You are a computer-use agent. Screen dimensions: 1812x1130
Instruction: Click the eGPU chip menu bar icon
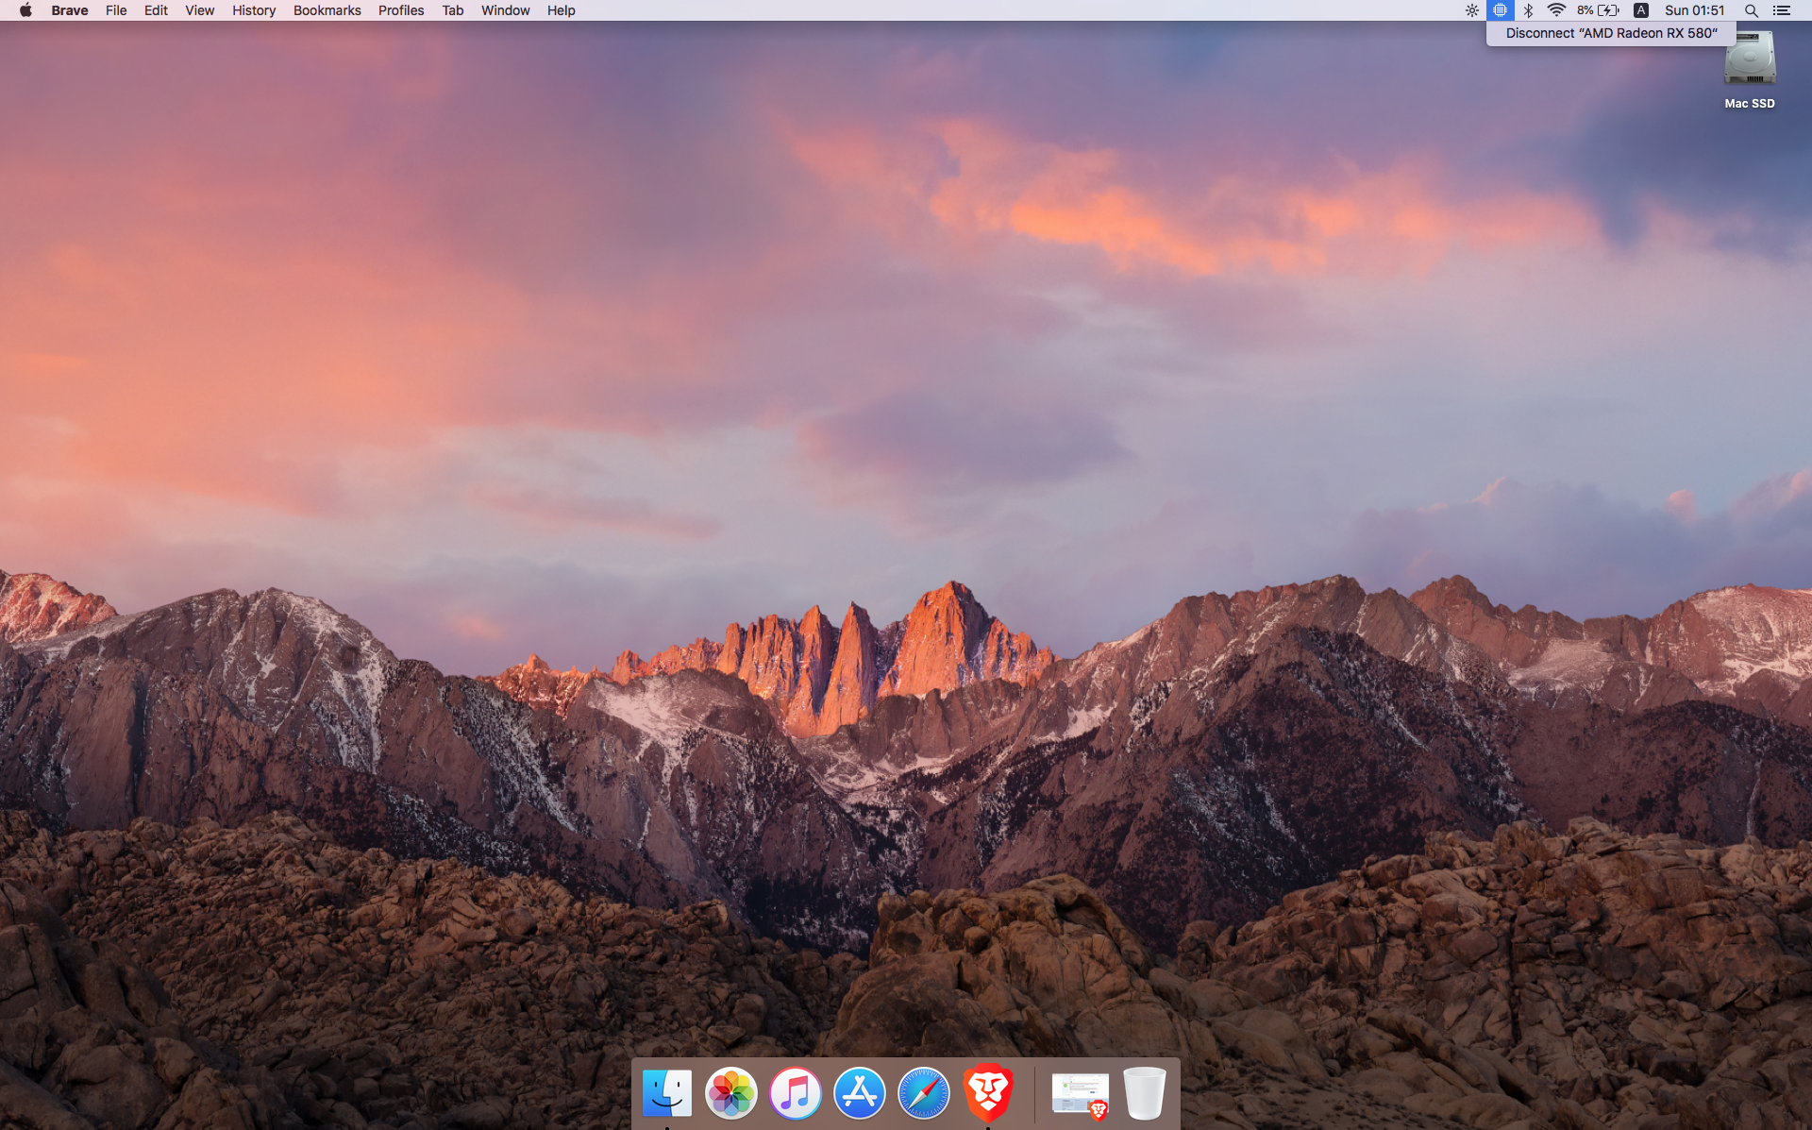(1500, 10)
